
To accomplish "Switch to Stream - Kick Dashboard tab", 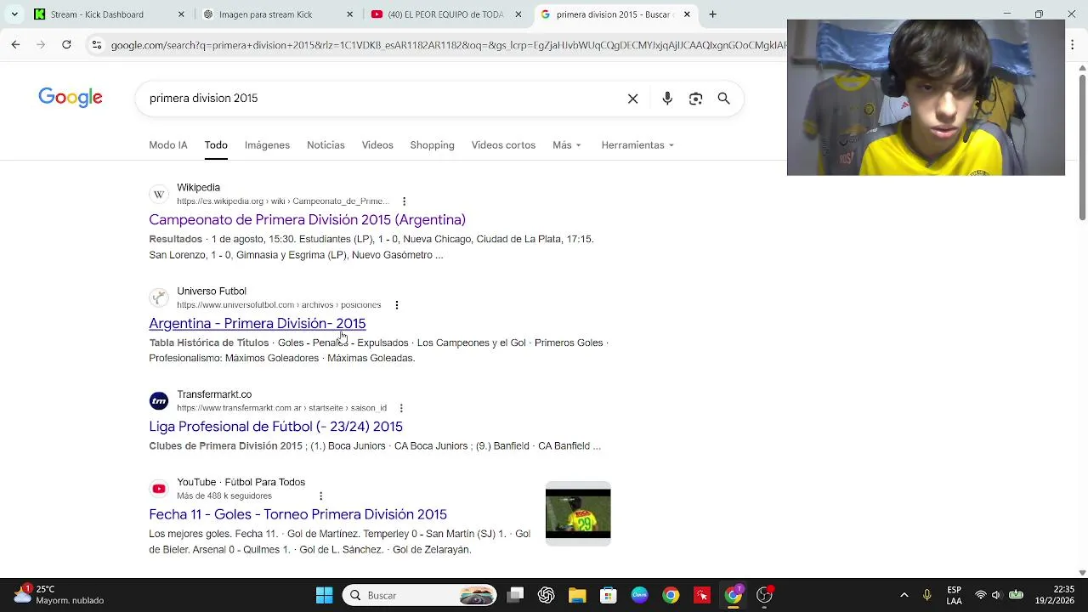I will 97,14.
